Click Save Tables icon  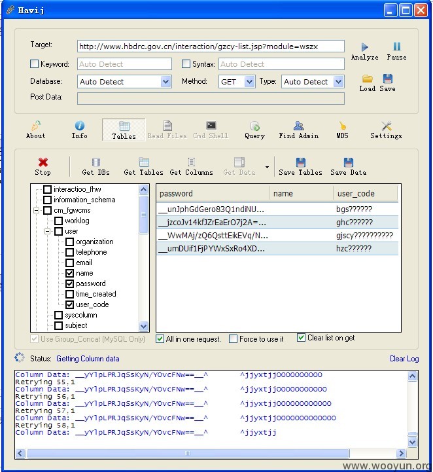coord(300,167)
